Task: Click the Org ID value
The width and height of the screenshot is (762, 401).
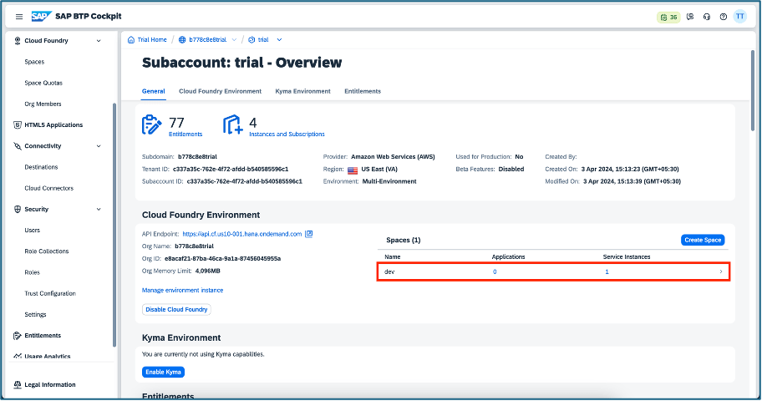Action: tap(222, 259)
